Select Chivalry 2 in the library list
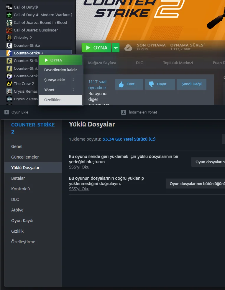 click(x=36, y=38)
